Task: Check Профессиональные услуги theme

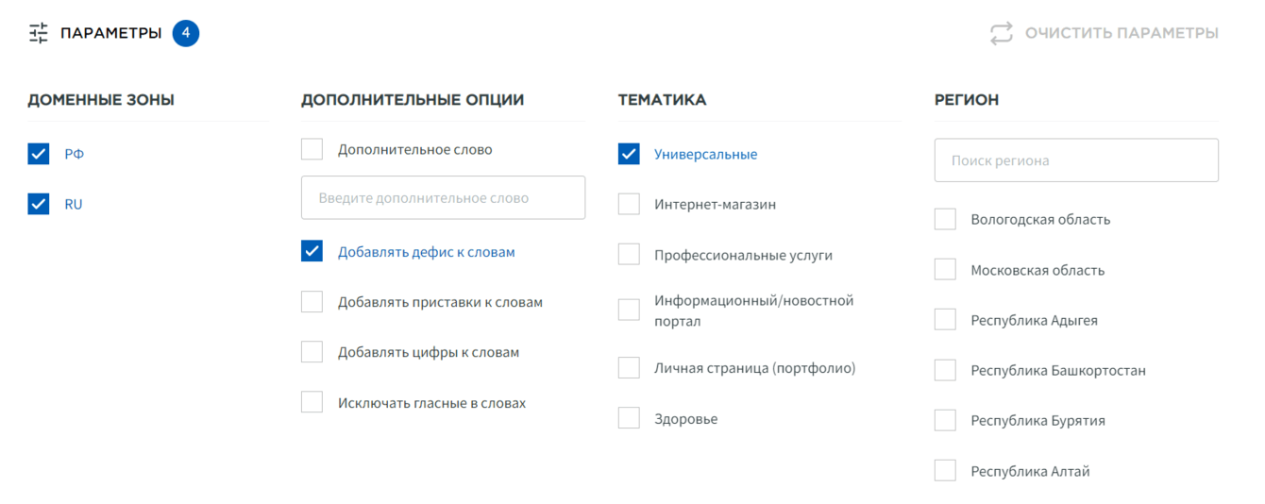Action: click(630, 255)
